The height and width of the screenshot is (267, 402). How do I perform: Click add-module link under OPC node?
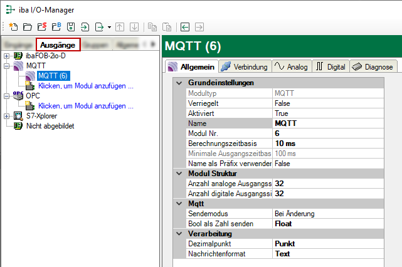coord(85,106)
